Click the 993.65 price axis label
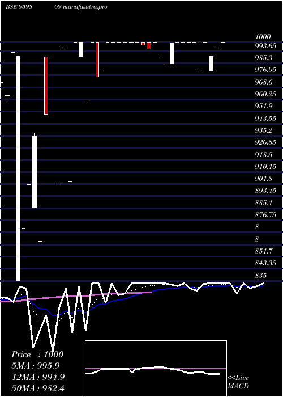The height and width of the screenshot is (397, 283). click(x=265, y=46)
